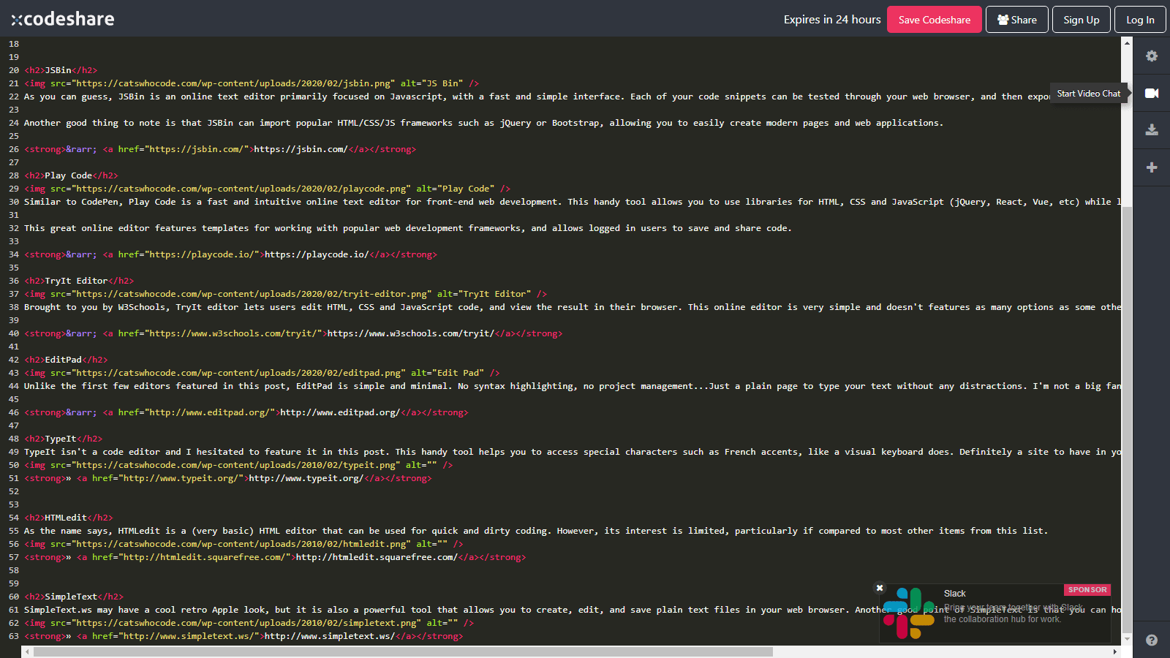Click the Slack ad title text
Screen dimensions: 1170x658
(x=955, y=594)
